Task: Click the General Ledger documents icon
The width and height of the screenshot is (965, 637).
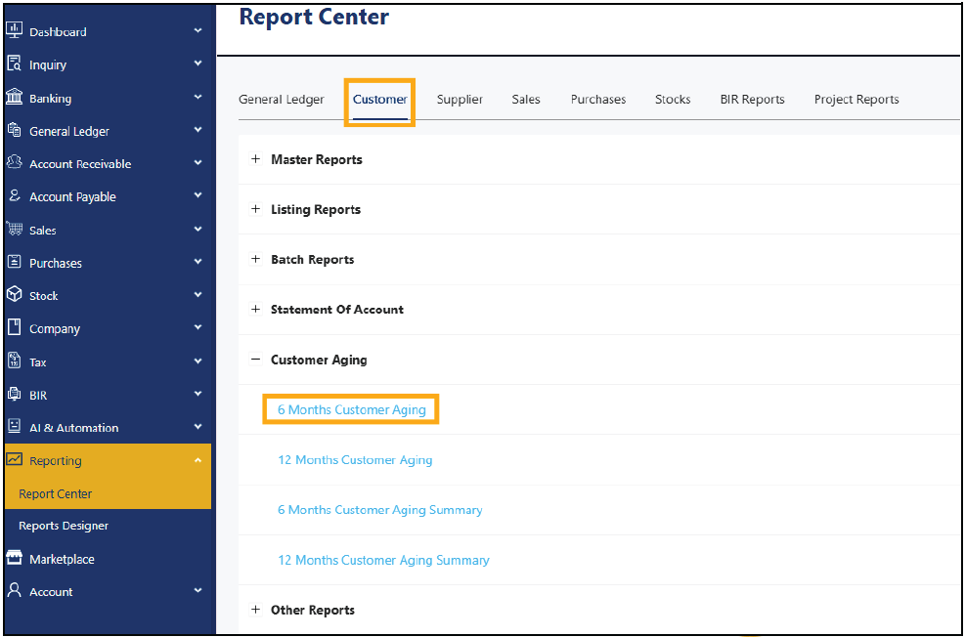Action: click(14, 130)
